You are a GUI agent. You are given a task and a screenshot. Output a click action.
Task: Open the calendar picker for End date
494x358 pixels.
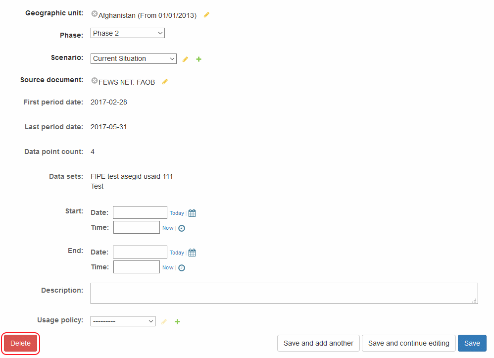(x=192, y=253)
